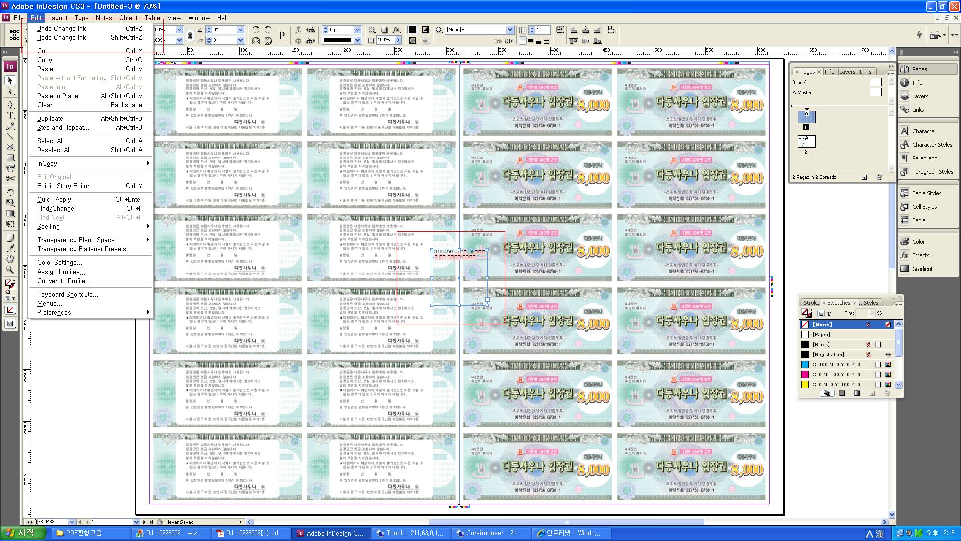Activate the Zoom tool
The width and height of the screenshot is (961, 541).
click(x=10, y=269)
